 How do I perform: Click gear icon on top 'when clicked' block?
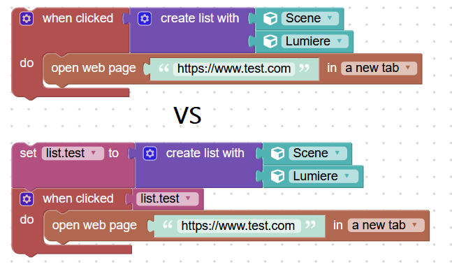click(x=27, y=19)
